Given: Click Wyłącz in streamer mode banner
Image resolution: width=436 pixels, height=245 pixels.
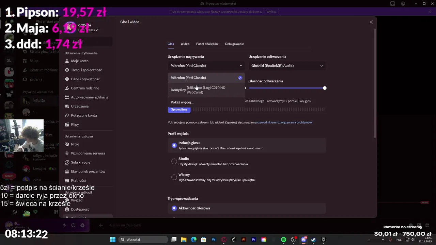Looking at the screenshot, I should (271, 12).
